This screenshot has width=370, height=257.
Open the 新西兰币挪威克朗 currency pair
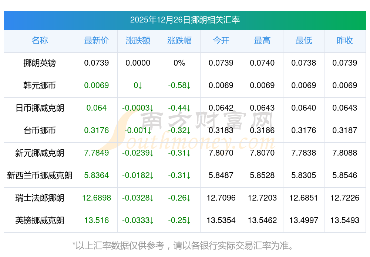point(40,176)
